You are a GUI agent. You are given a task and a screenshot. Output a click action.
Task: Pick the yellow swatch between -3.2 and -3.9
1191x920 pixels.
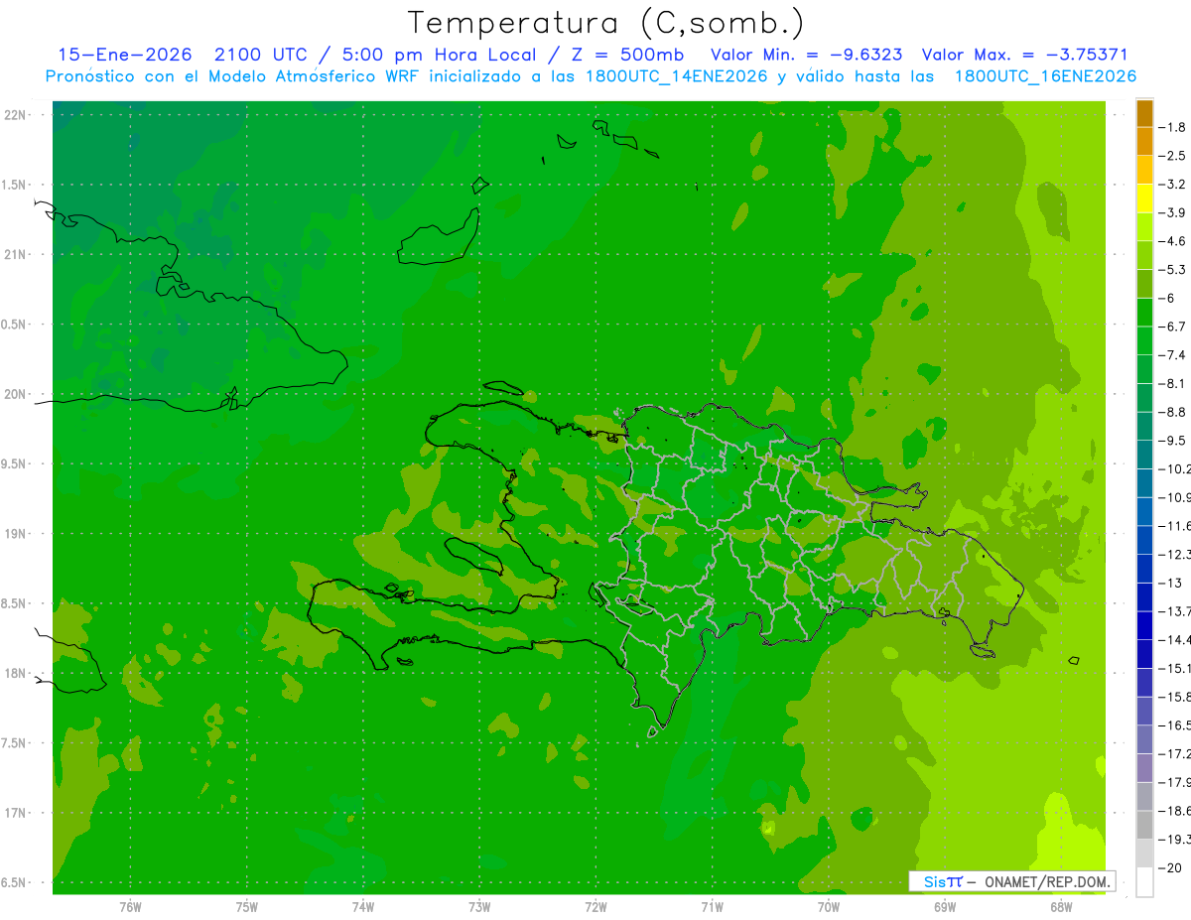coord(1144,198)
